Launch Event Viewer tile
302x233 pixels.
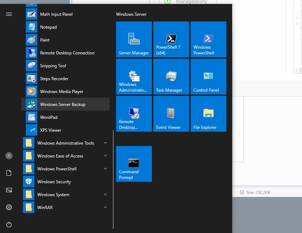point(171,114)
